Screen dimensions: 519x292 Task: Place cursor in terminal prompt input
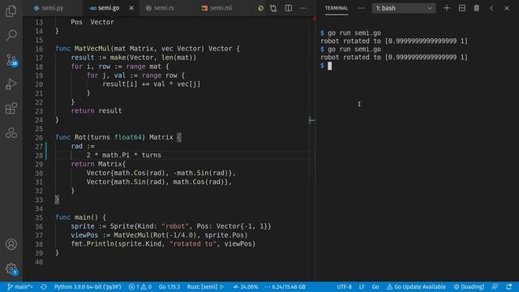tap(330, 66)
